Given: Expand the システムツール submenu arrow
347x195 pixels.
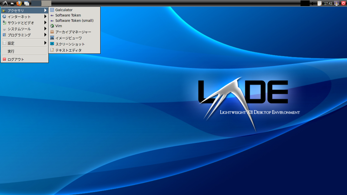Looking at the screenshot, I should point(45,29).
